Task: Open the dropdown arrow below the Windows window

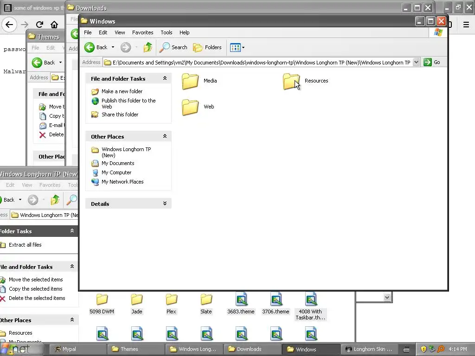Action: coord(387,297)
